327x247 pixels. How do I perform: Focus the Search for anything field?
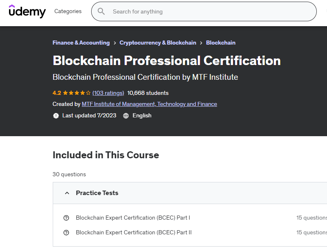[204, 11]
